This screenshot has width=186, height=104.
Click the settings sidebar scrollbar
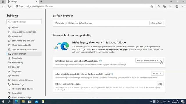[x=46, y=53]
